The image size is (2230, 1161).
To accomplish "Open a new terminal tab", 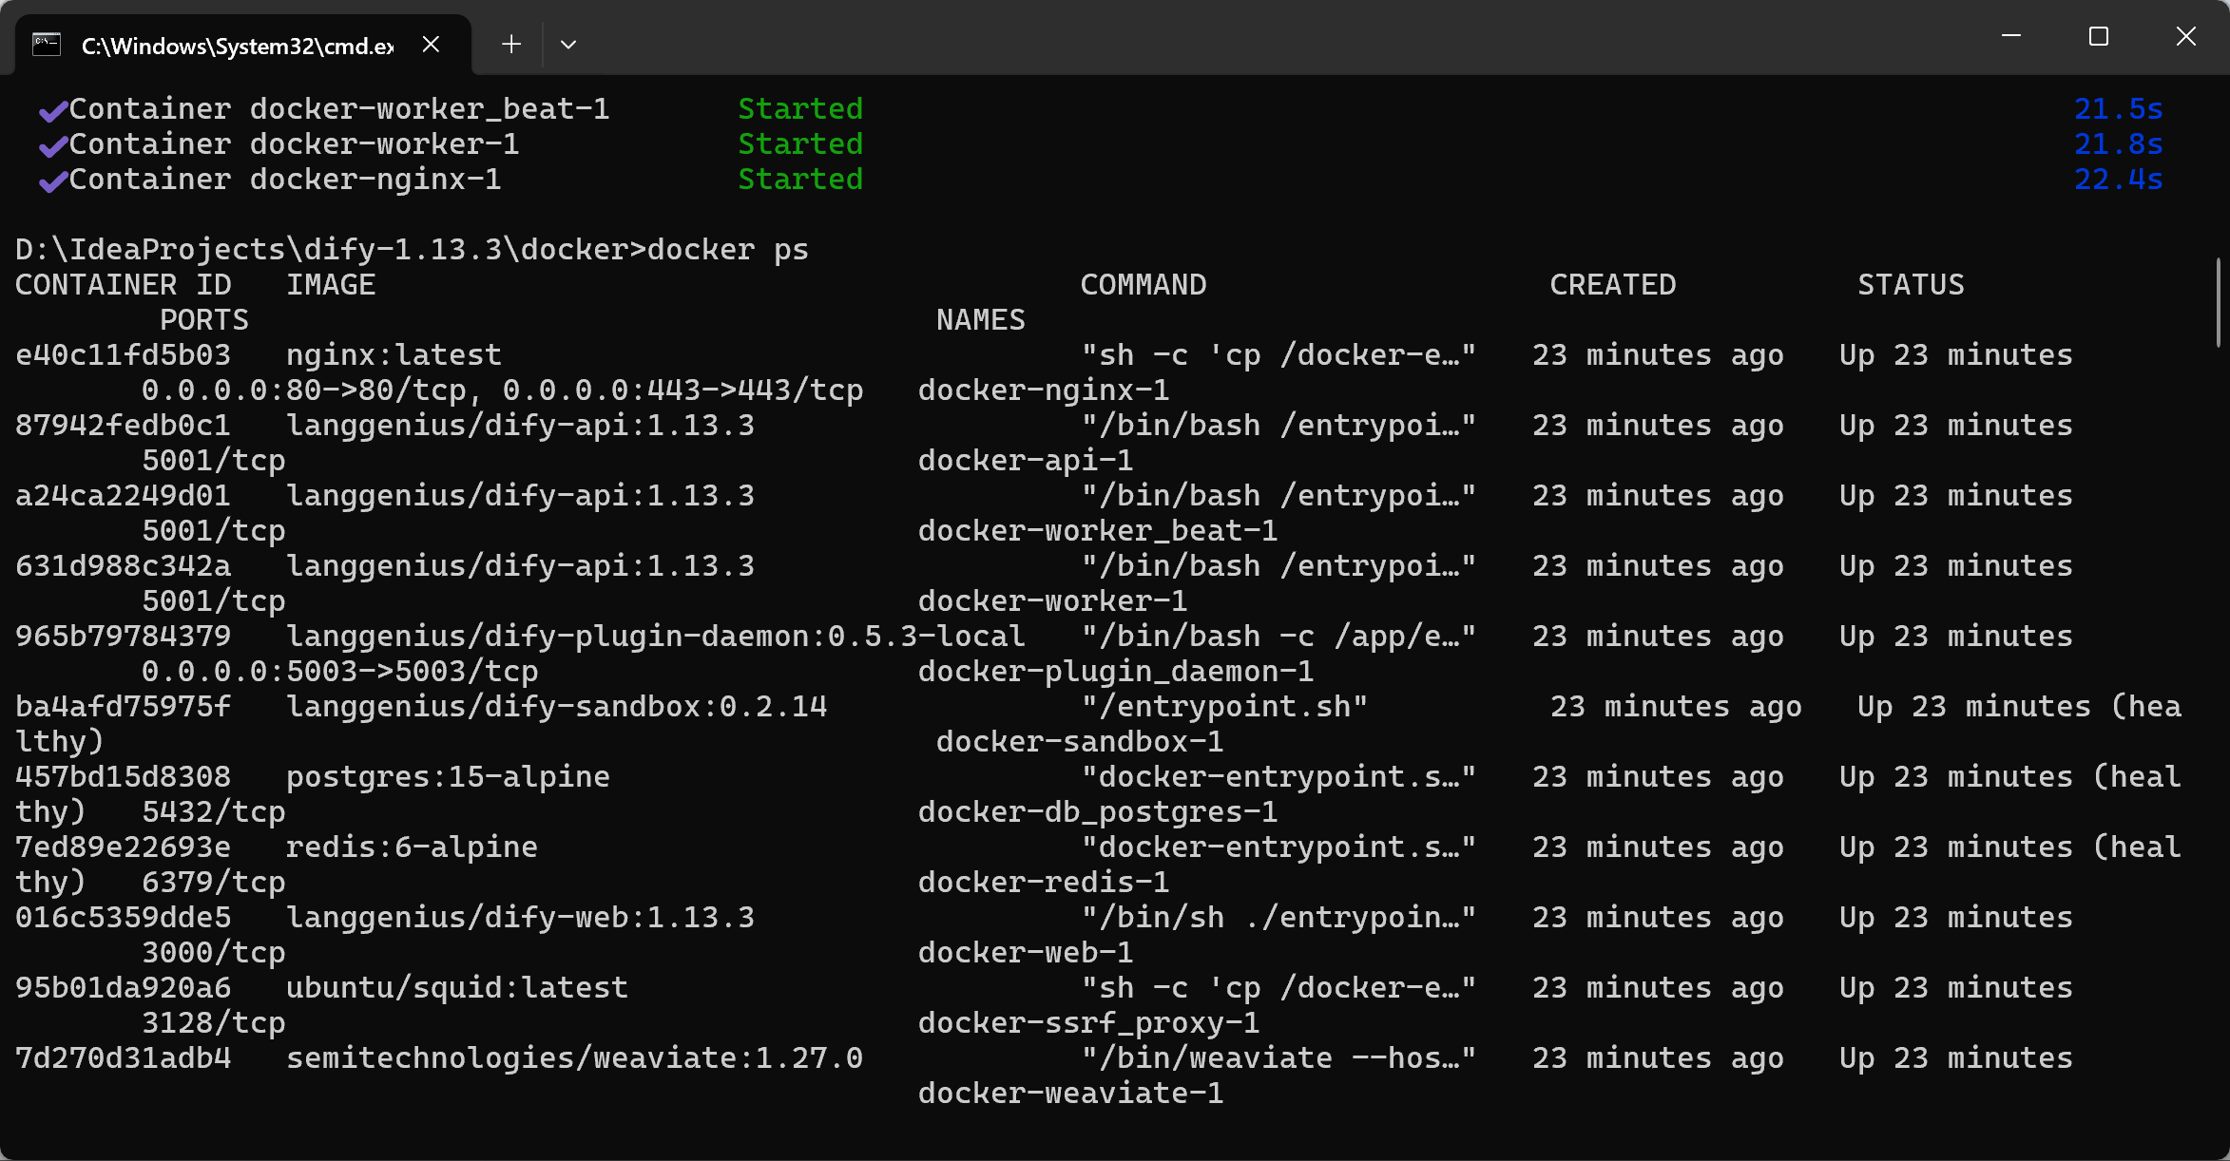I will coord(511,45).
